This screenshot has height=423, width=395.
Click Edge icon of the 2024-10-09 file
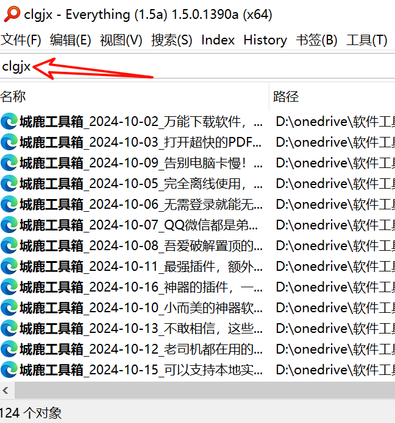10,163
